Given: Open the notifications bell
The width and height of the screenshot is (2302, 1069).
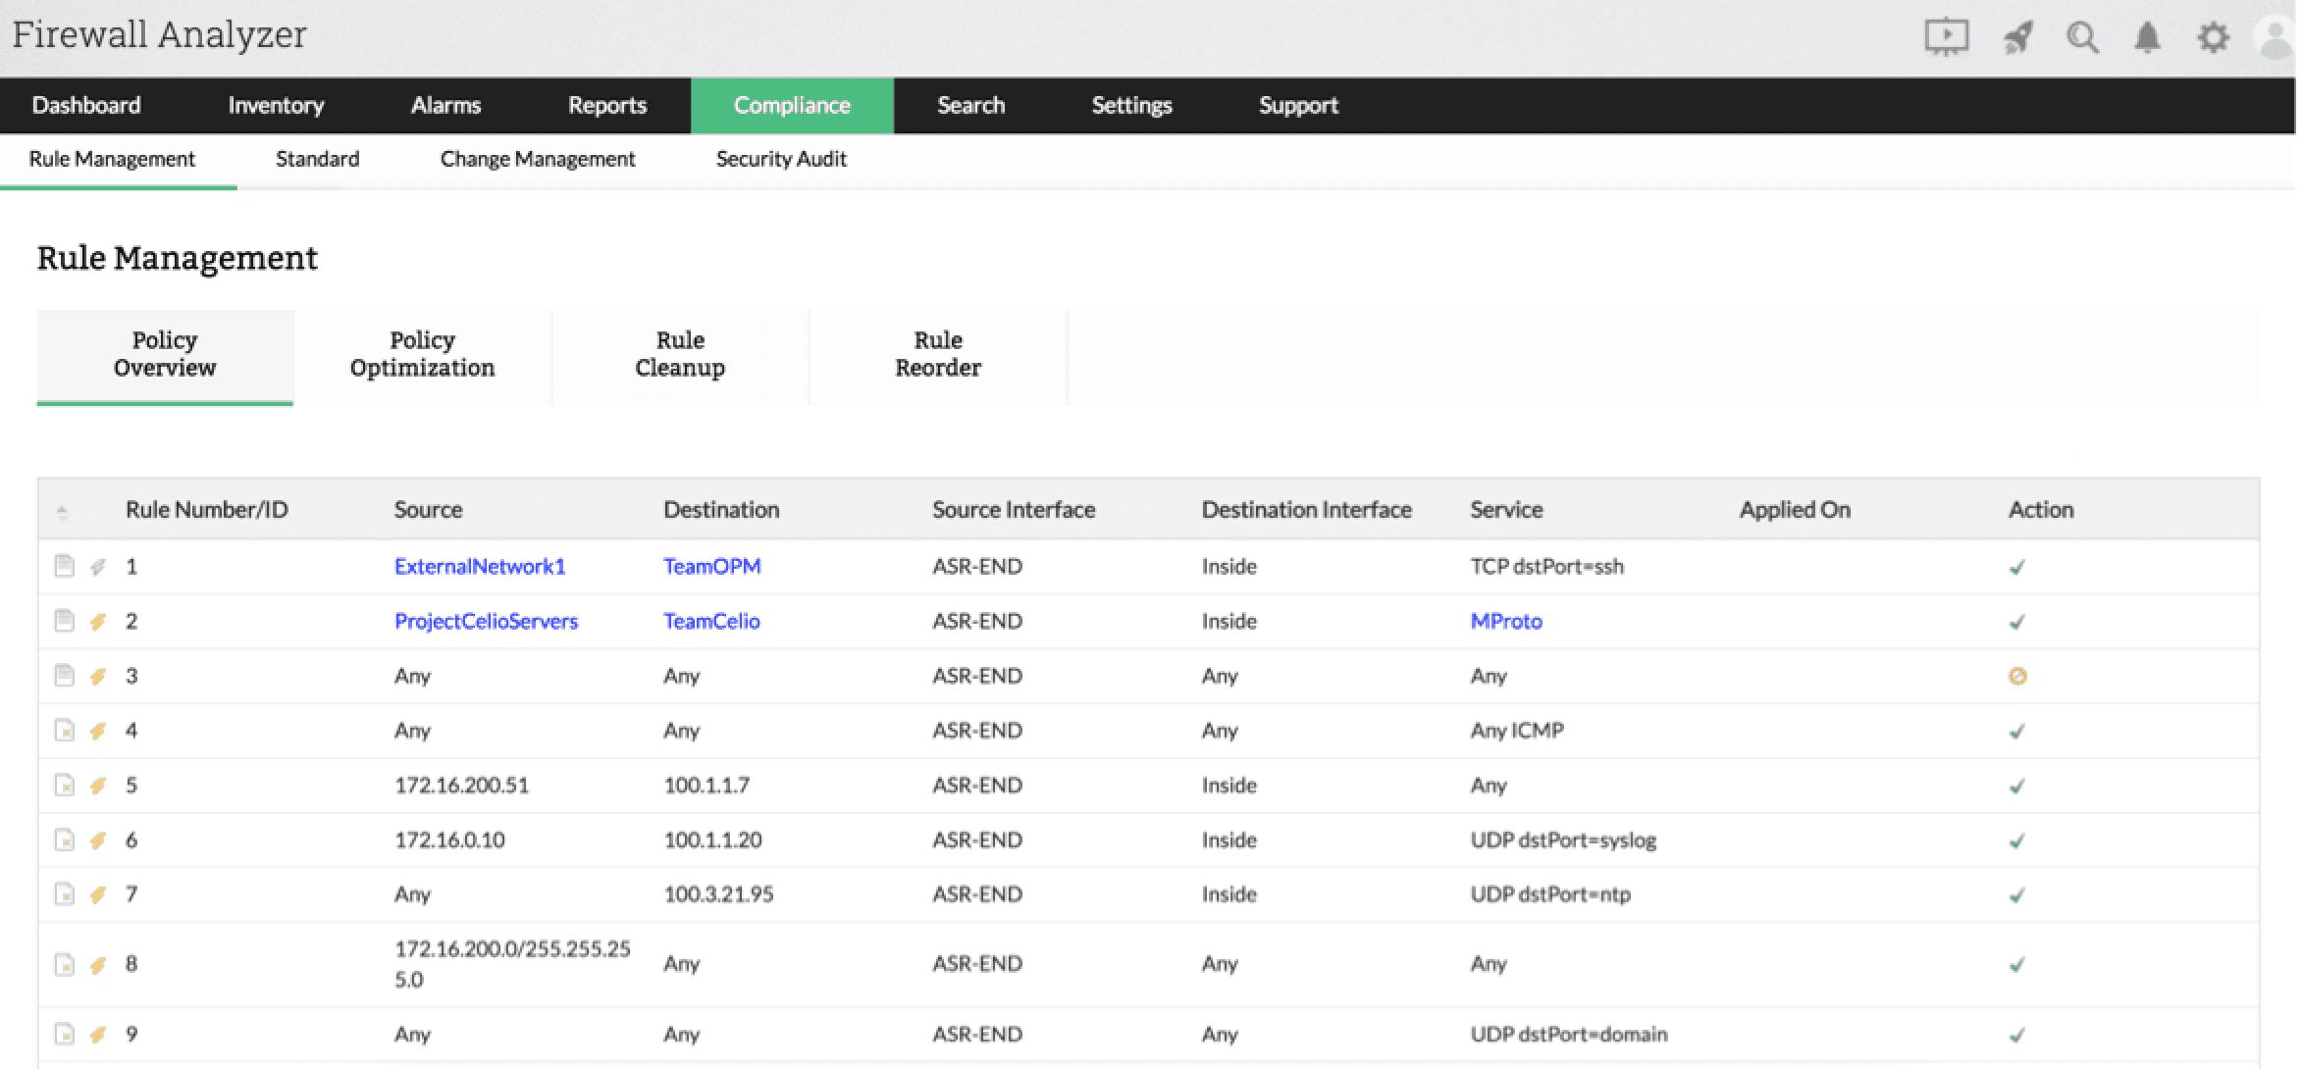Looking at the screenshot, I should point(2148,37).
